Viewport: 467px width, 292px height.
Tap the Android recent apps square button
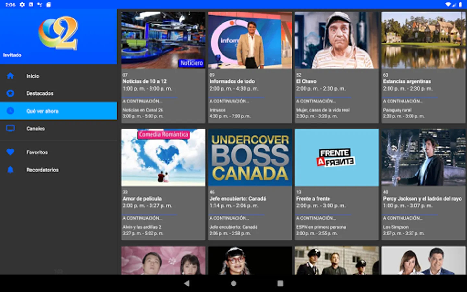pos(280,283)
